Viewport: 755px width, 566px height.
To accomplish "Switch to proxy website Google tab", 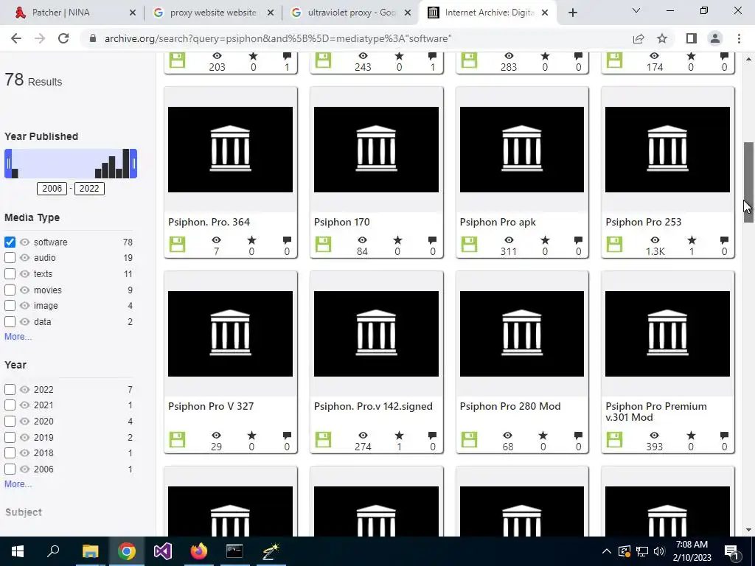I will 212,13.
